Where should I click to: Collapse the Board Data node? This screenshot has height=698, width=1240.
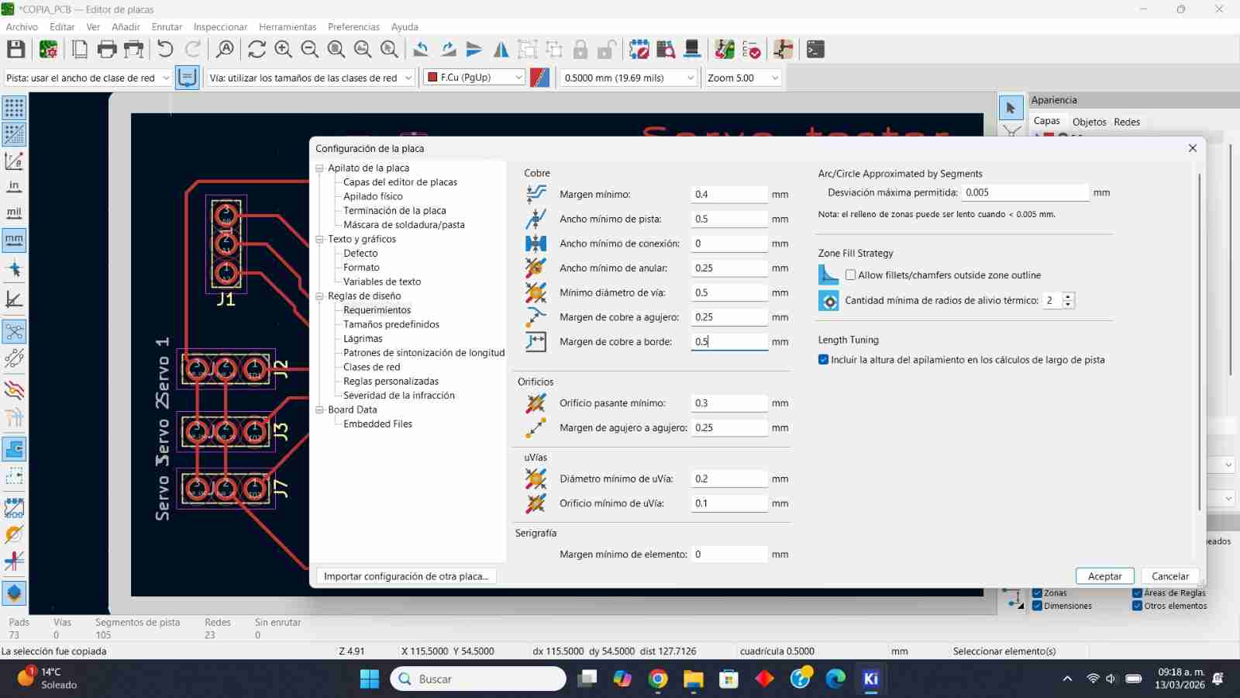tap(319, 410)
